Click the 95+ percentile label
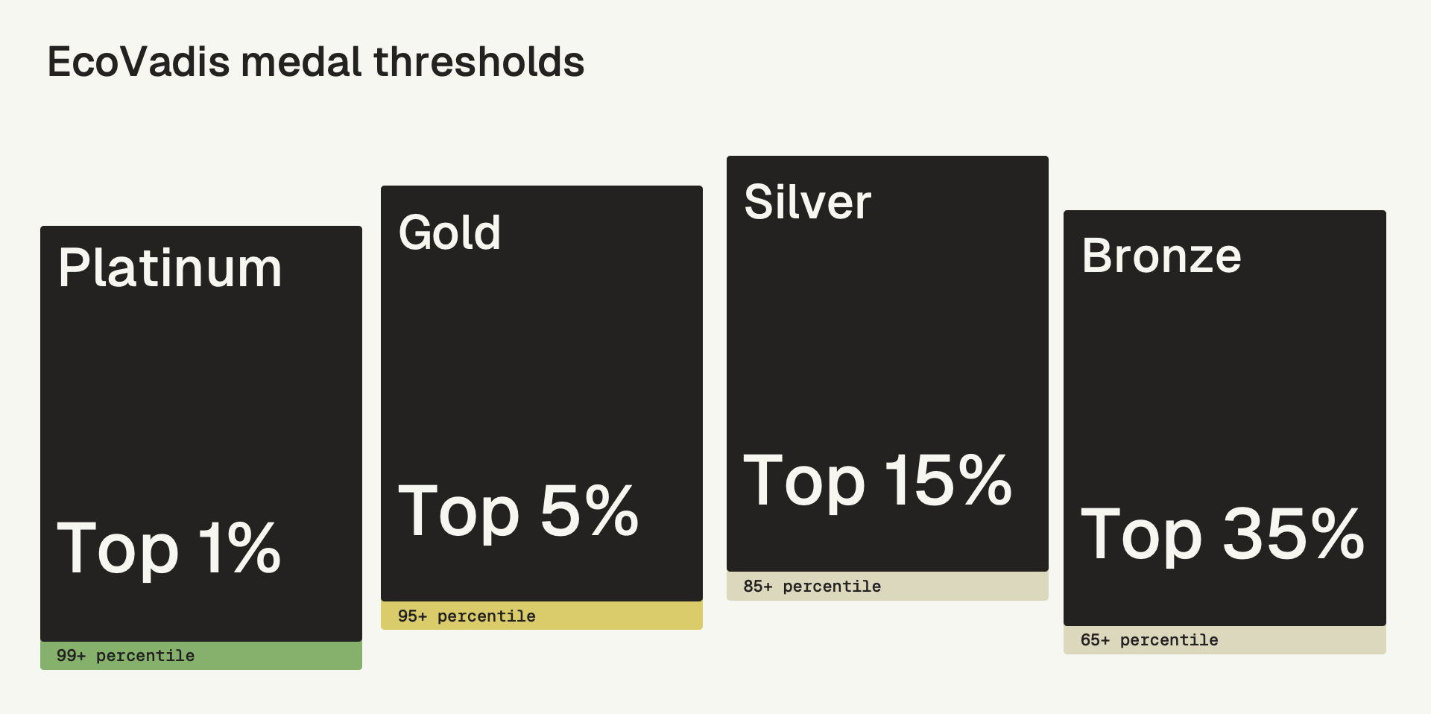 (x=467, y=616)
